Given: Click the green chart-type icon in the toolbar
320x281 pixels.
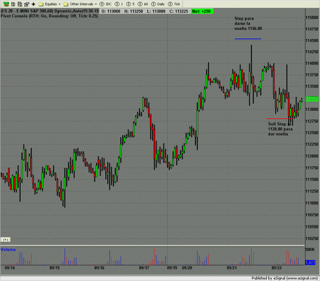Looking at the screenshot, I should (x=6, y=4).
